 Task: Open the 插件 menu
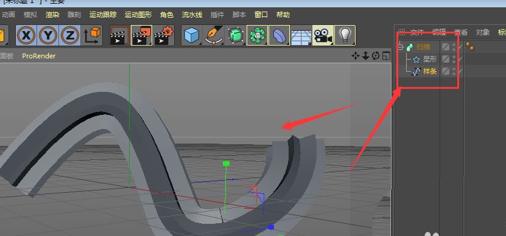(x=217, y=15)
